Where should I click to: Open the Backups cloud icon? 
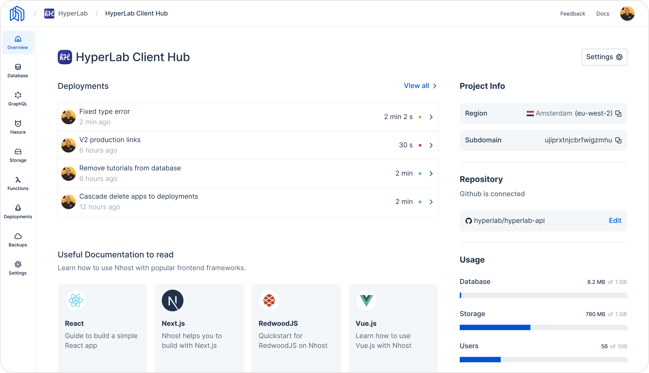click(x=18, y=236)
